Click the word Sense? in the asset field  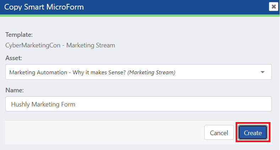[116, 73]
